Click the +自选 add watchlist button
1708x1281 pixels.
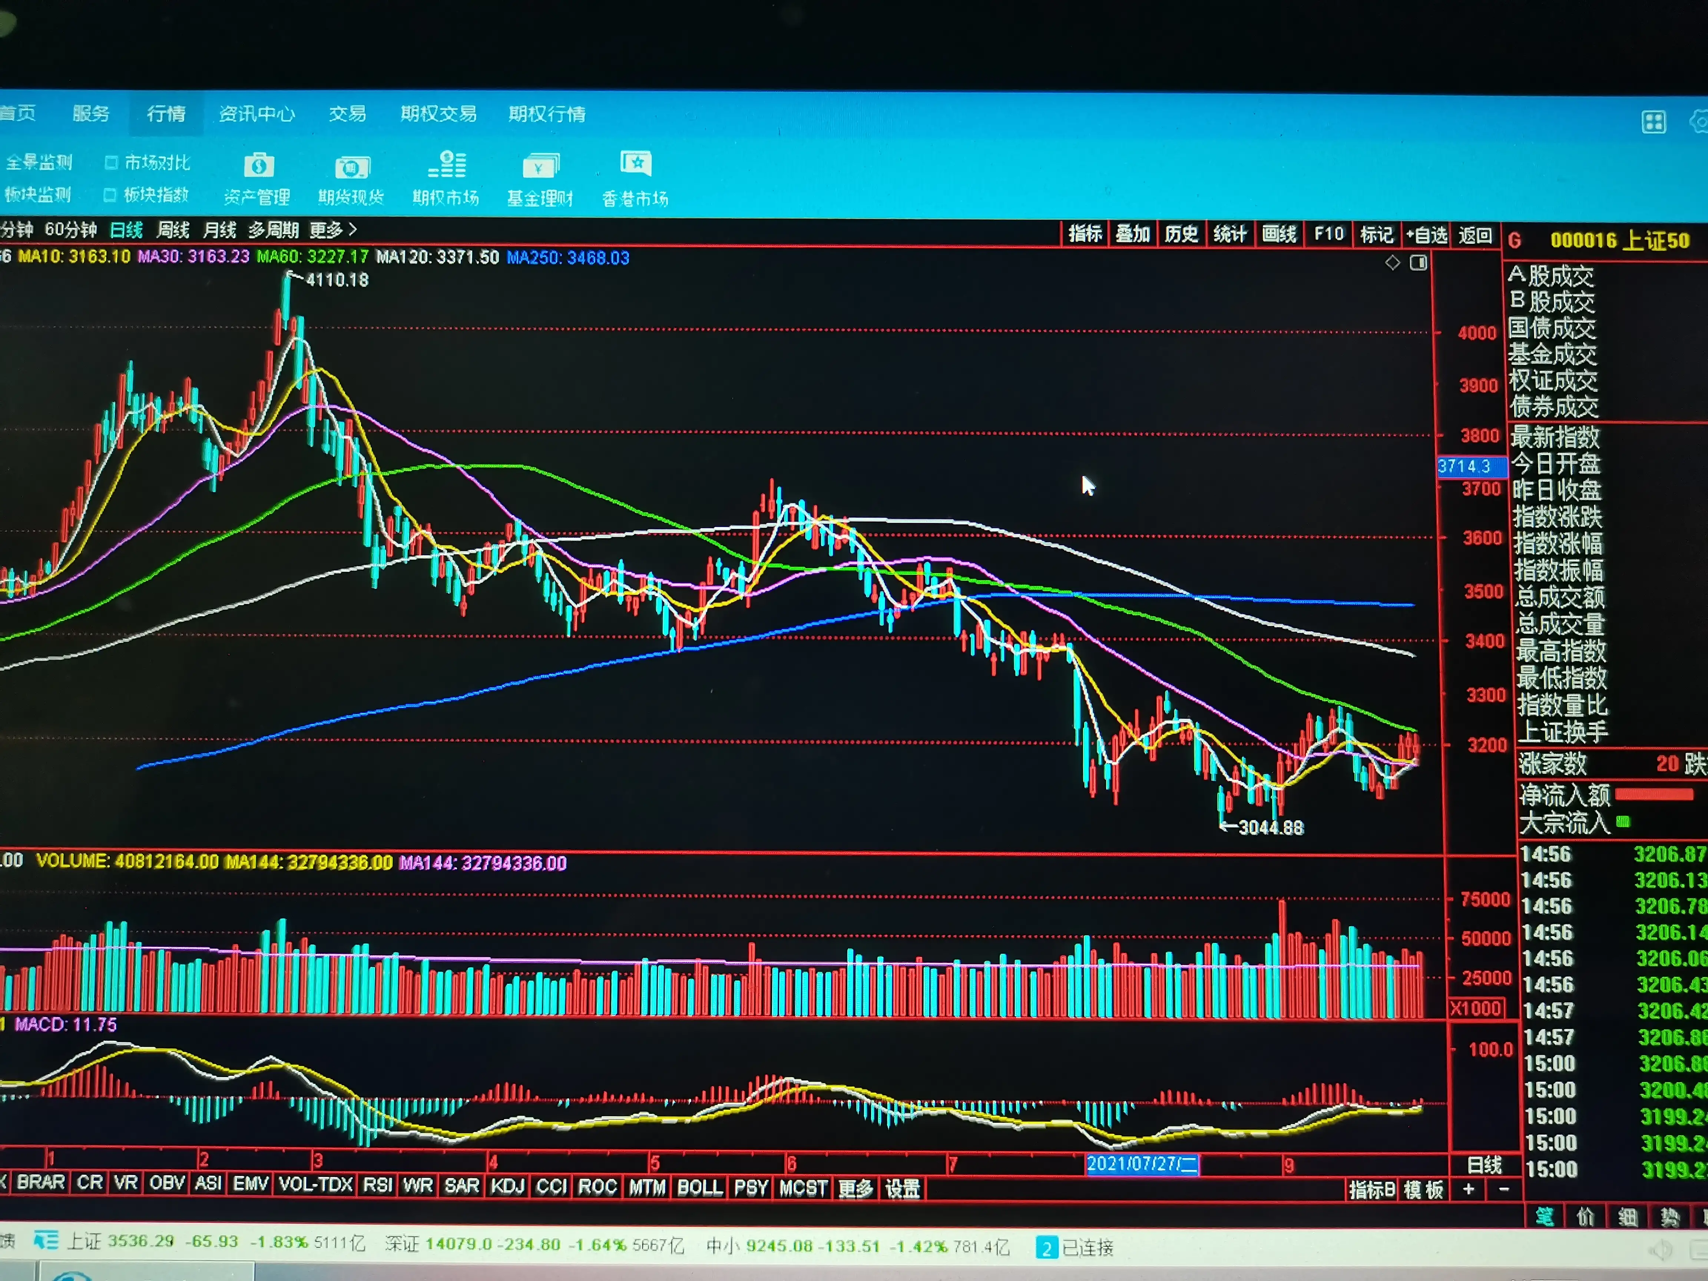pyautogui.click(x=1426, y=235)
